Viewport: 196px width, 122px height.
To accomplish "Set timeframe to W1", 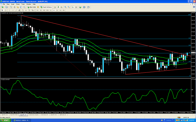I will click(x=61, y=10).
